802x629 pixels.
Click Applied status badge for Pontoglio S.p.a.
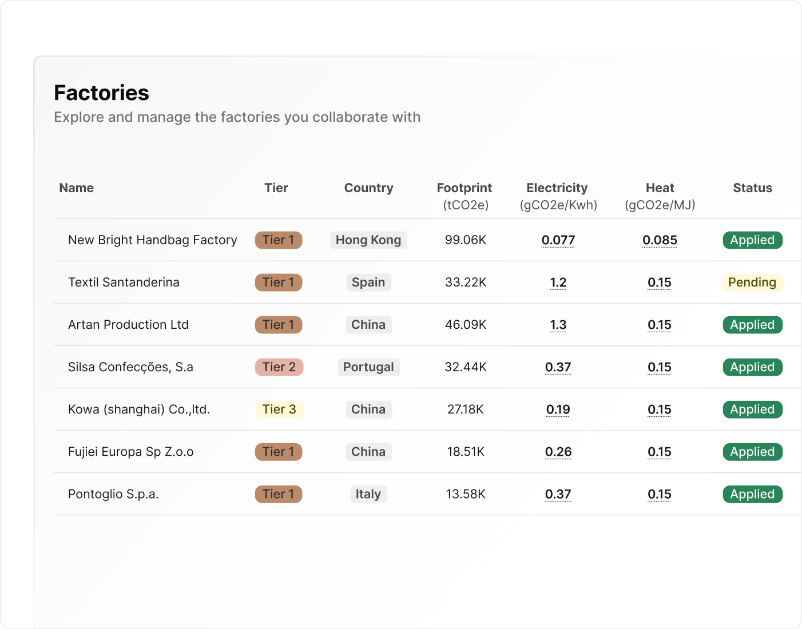click(752, 494)
